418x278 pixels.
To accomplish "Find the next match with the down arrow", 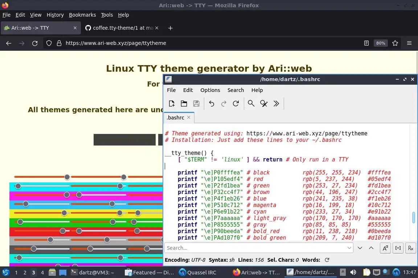I will pos(360,248).
